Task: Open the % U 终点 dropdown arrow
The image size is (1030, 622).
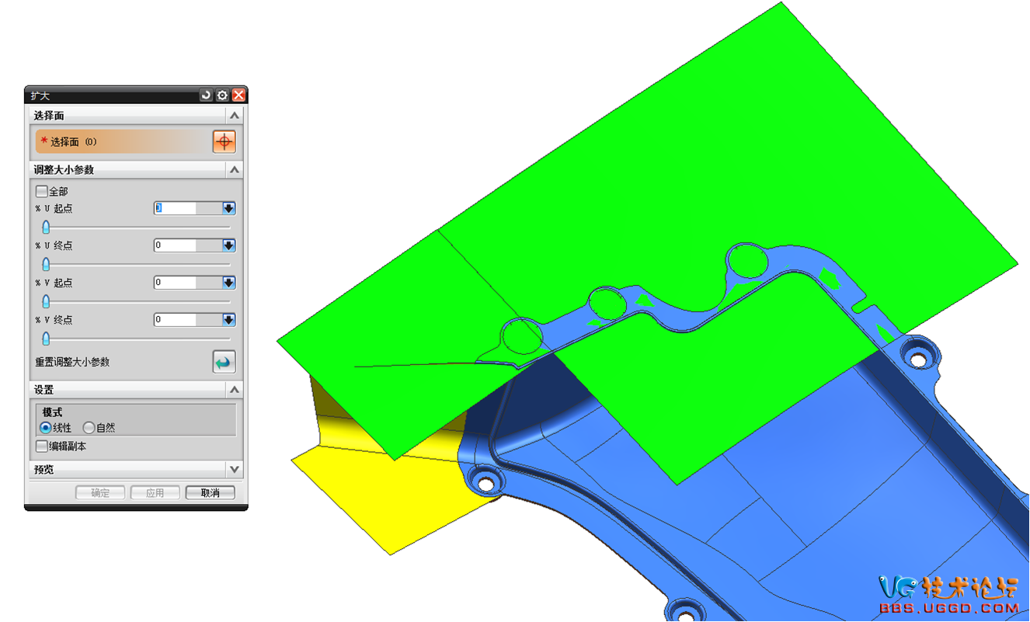Action: tap(228, 245)
